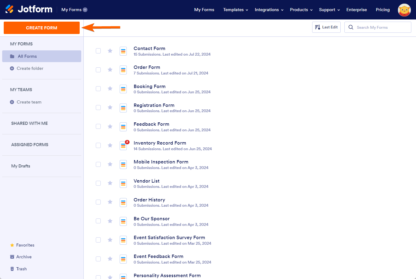
Task: Check the Mobile Inspection Form checkbox
Action: coord(98,164)
